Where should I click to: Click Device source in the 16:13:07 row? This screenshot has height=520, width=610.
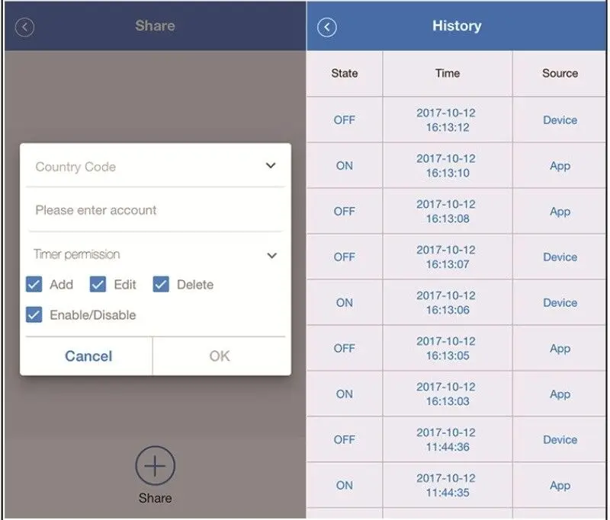point(560,257)
